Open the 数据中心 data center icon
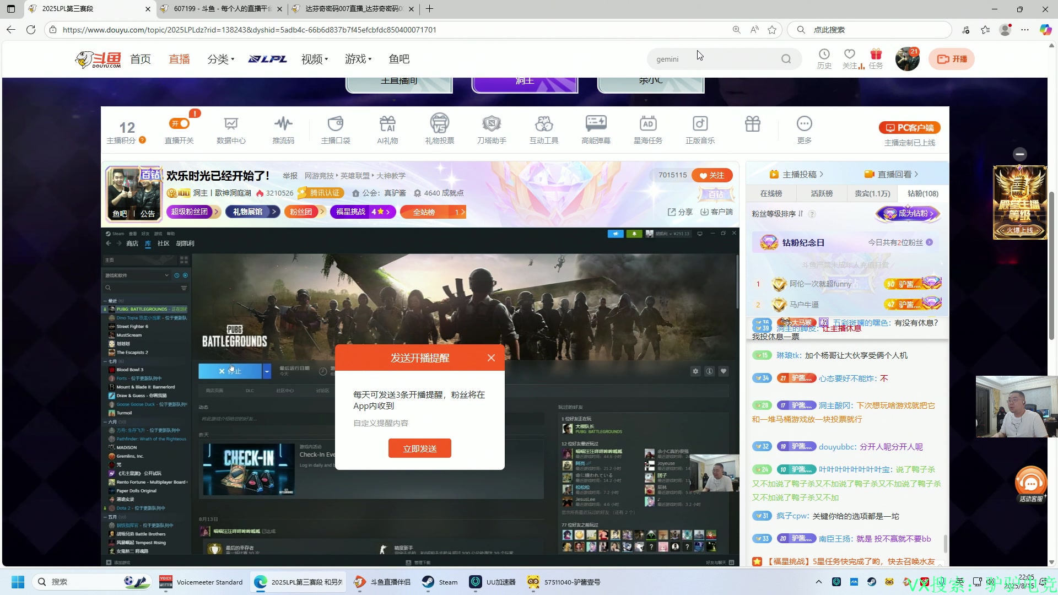Viewport: 1058px width, 595px height. (x=231, y=124)
